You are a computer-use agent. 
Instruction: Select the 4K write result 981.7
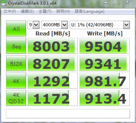(x=105, y=81)
